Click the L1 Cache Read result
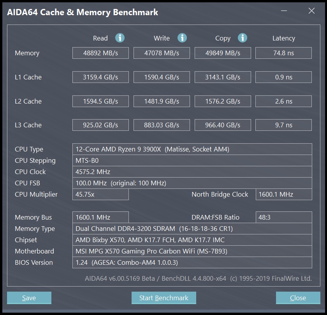Screen dimensions: 327x315 click(100, 77)
